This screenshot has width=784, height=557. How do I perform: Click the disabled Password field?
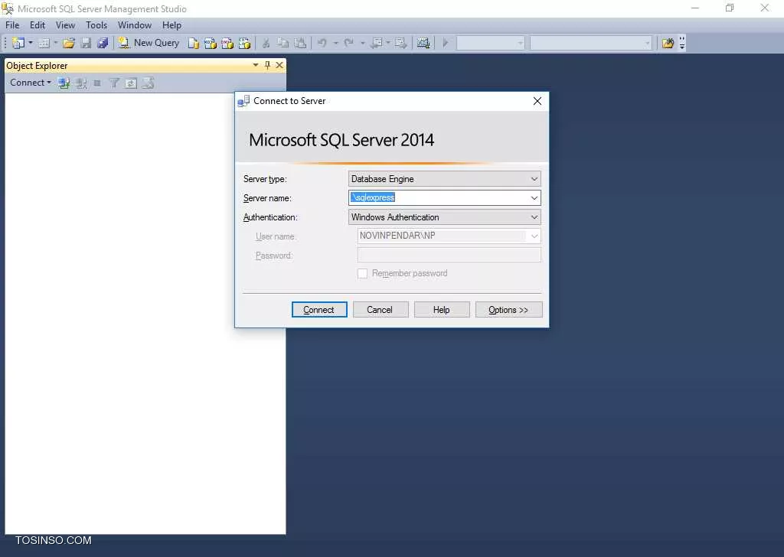[x=449, y=256]
